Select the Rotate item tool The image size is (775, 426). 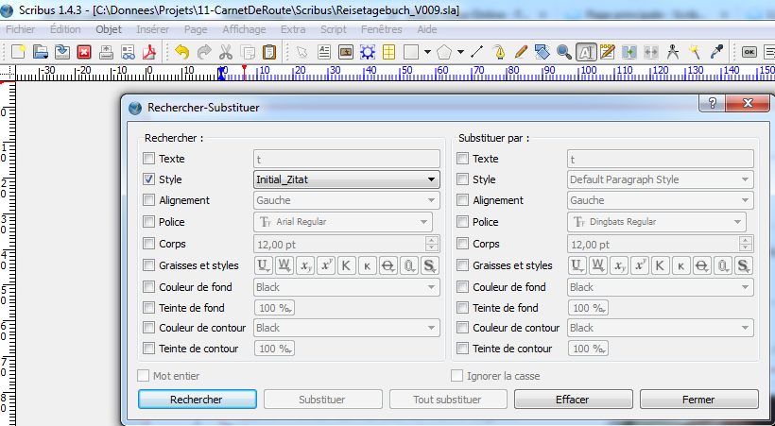(x=542, y=52)
